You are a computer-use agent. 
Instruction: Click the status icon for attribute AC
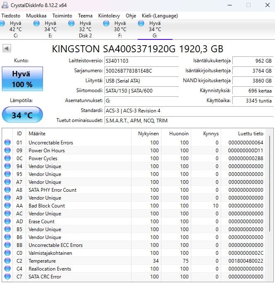pos(7,214)
